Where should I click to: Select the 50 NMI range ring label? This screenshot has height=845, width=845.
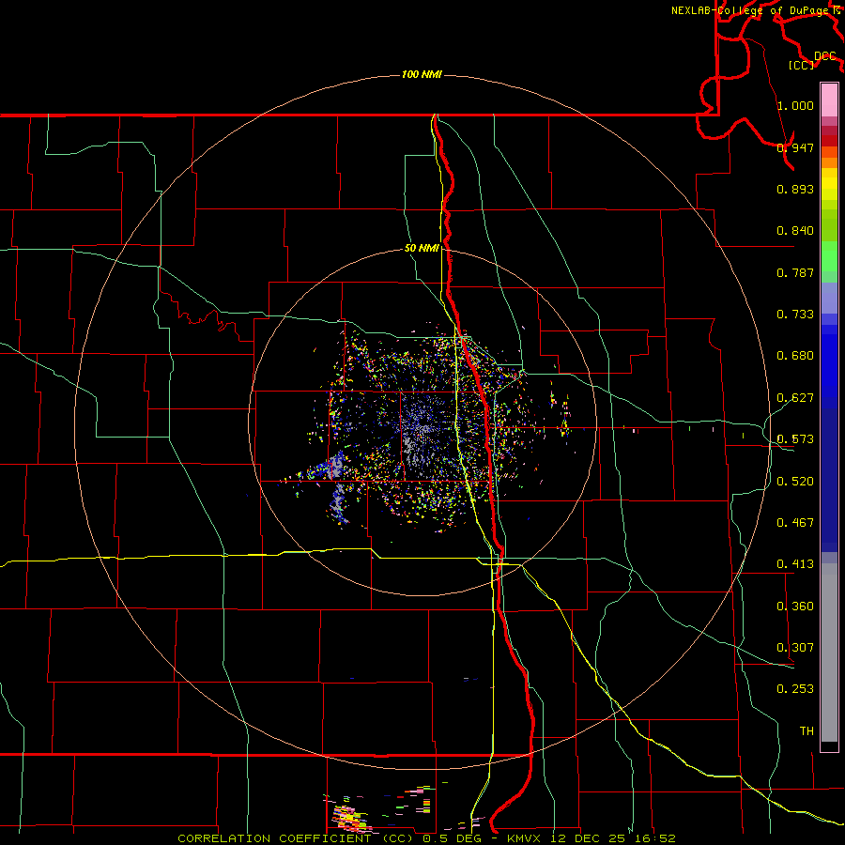[422, 248]
